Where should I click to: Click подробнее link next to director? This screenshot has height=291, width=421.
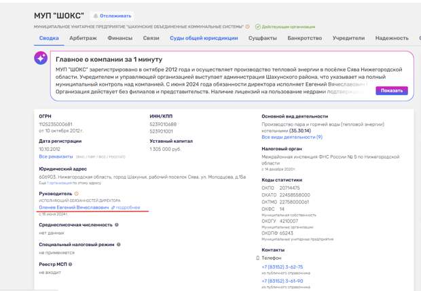pyautogui.click(x=127, y=207)
